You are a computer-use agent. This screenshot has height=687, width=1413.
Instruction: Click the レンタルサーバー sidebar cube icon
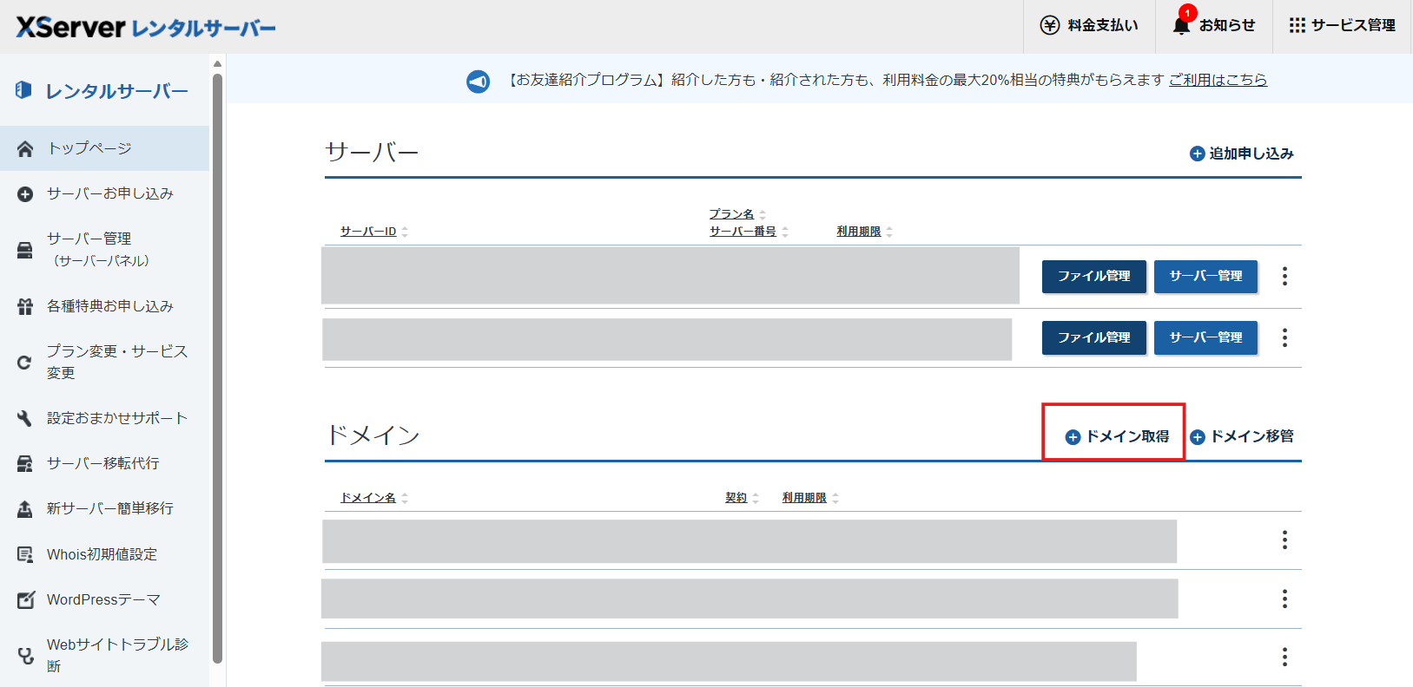coord(23,89)
